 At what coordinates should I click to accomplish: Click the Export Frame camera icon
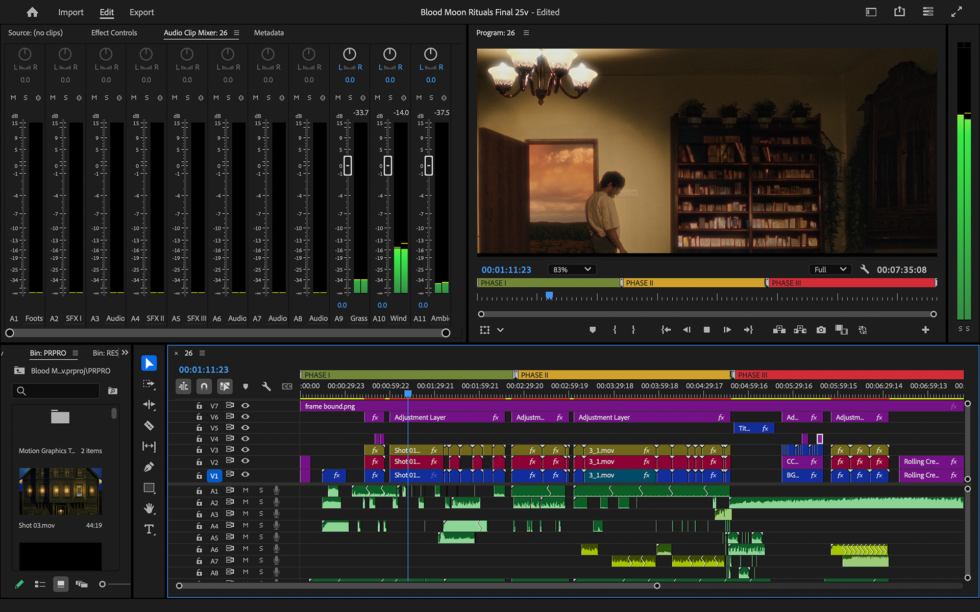[x=821, y=330]
